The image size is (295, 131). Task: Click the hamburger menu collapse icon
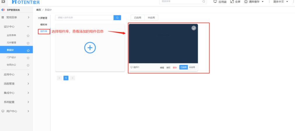(3, 1)
